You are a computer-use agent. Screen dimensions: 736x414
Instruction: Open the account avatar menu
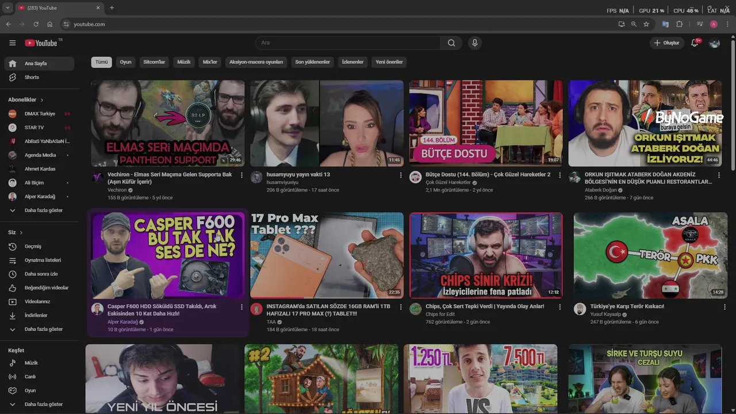click(x=714, y=43)
